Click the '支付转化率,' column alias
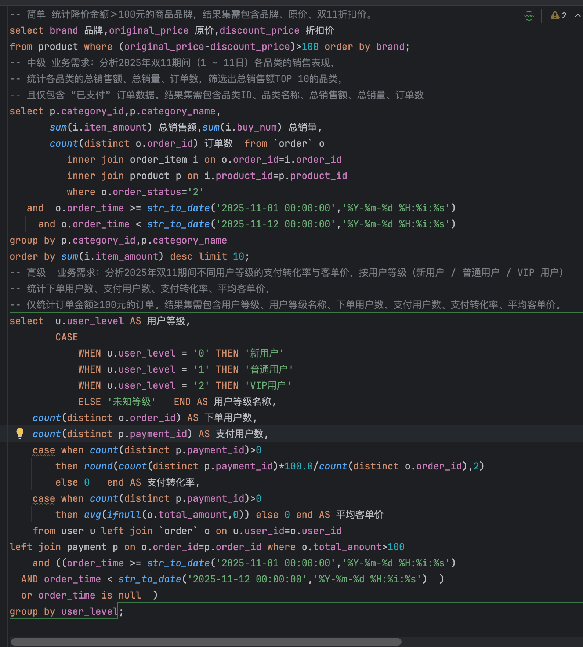The width and height of the screenshot is (583, 647). 173,482
